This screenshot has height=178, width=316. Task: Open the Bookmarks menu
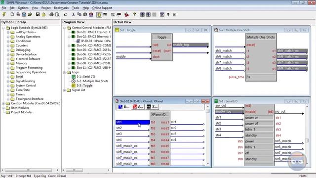point(61,8)
